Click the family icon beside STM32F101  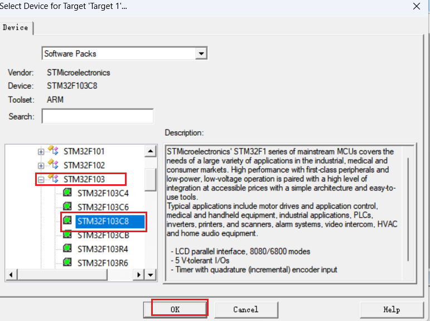pyautogui.click(x=53, y=151)
